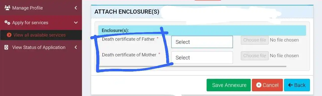
Task: Expand Manage Profile chevron arrow
Action: pyautogui.click(x=76, y=8)
